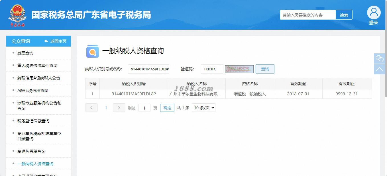The image size is (387, 176).
Task: Click the magnifier query title icon
Action: (92, 51)
